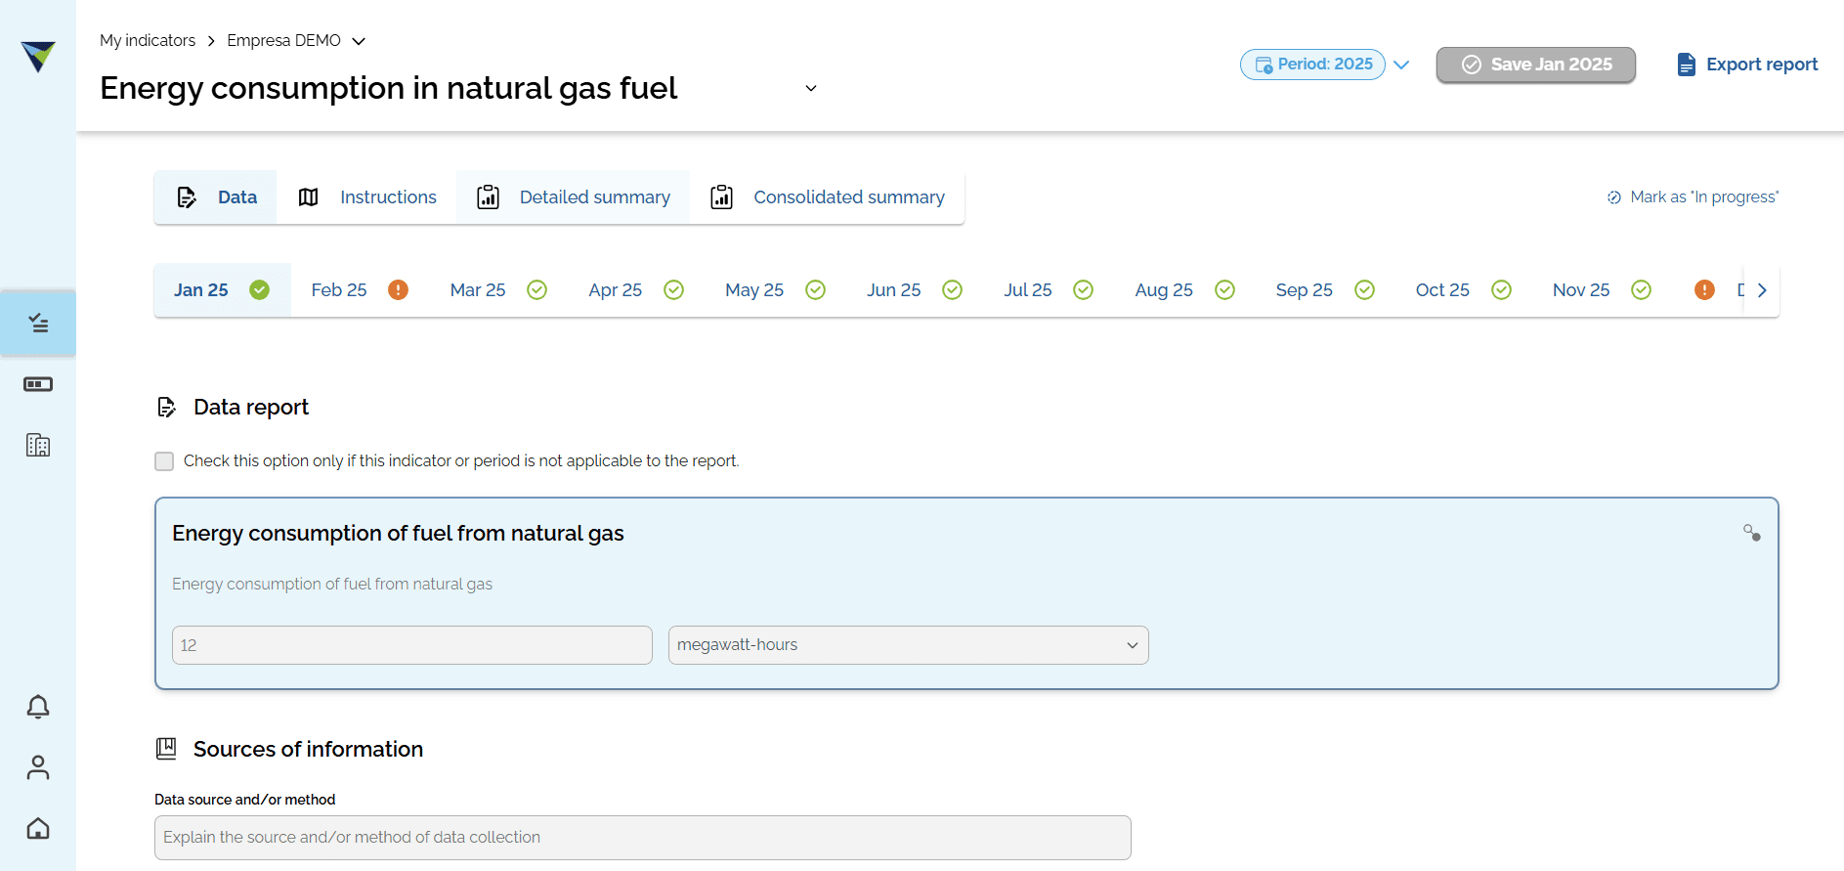The width and height of the screenshot is (1844, 871).
Task: Select the Oct 25 month tab
Action: (x=1464, y=290)
